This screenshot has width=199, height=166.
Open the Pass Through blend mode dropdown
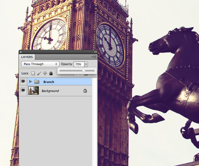pos(40,64)
